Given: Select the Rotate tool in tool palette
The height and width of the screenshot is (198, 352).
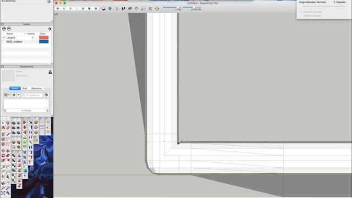Looking at the screenshot, I should point(3,156).
